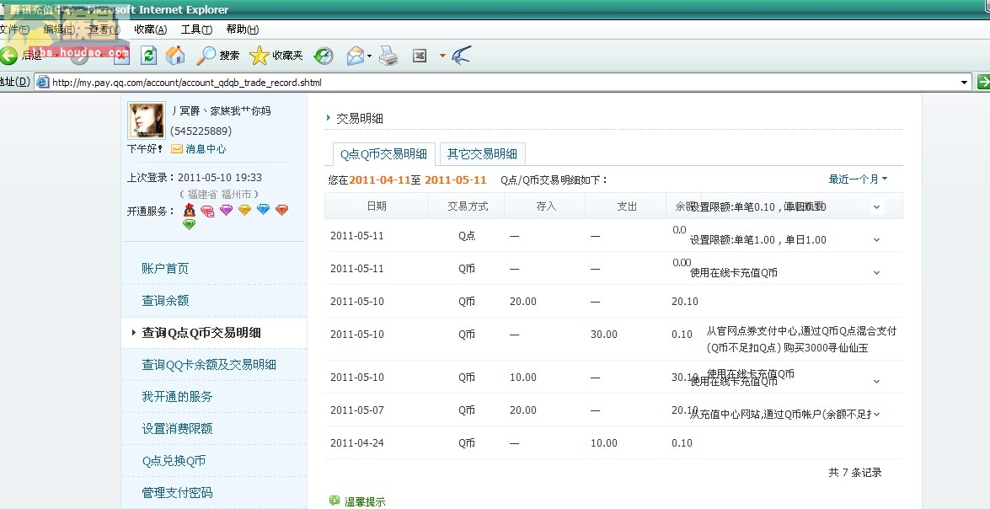Open 管理支付密码 in the sidebar

point(177,493)
